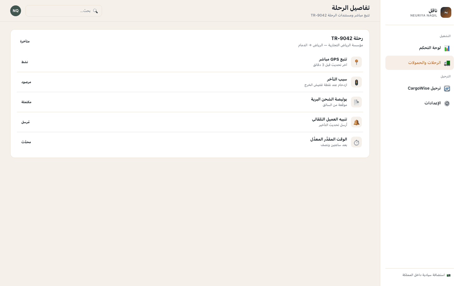Image resolution: width=459 pixels, height=286 pixels.
Task: Click the الوقت المقدّر المعدّل row title
Action: pyautogui.click(x=329, y=140)
